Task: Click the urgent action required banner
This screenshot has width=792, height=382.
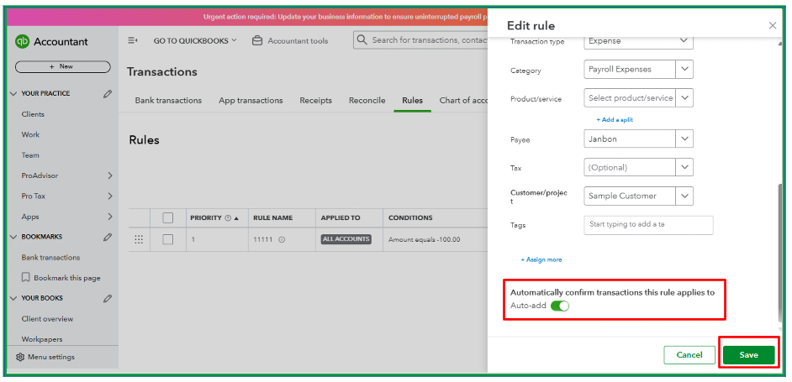Action: tap(246, 17)
